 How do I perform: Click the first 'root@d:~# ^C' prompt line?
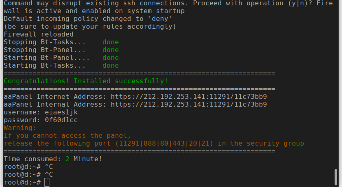pos(28,167)
